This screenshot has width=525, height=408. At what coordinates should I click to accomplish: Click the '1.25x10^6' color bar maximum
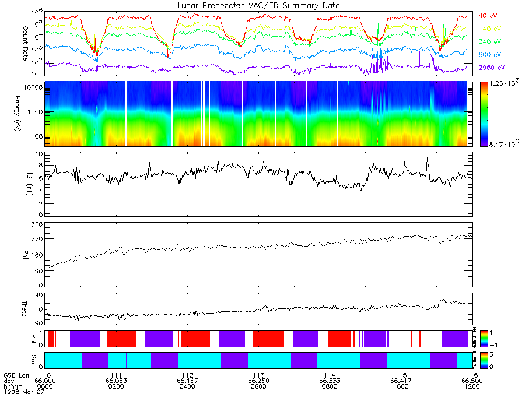click(x=504, y=83)
